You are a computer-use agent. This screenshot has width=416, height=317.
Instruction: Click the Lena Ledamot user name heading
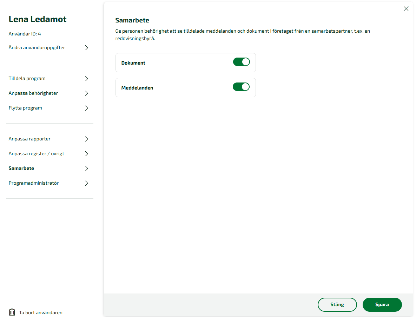pos(38,19)
